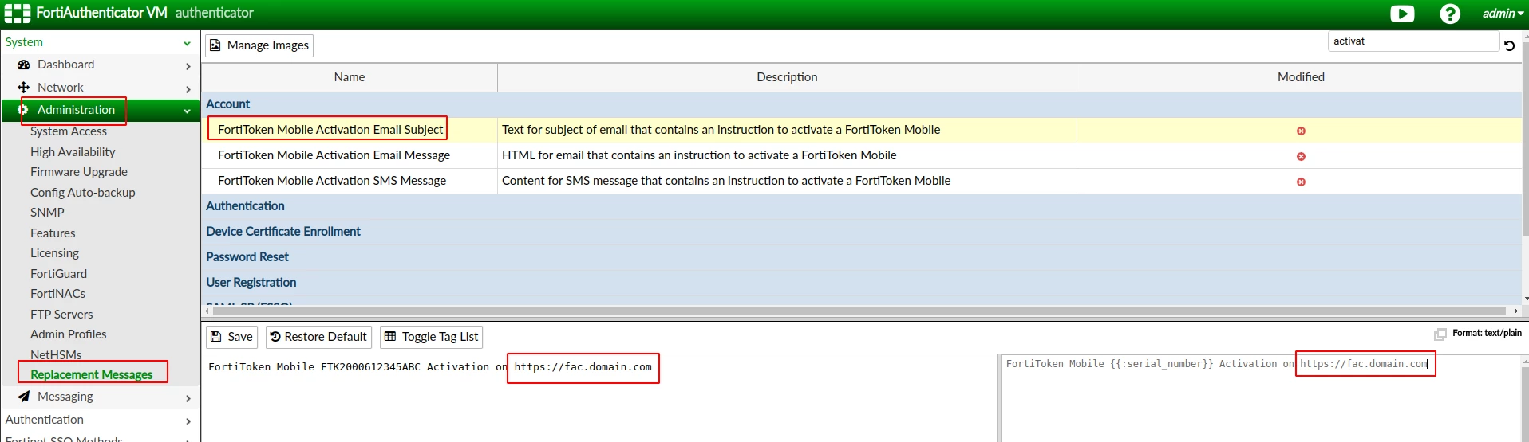
Task: Open the admin user dropdown
Action: pos(1503,14)
